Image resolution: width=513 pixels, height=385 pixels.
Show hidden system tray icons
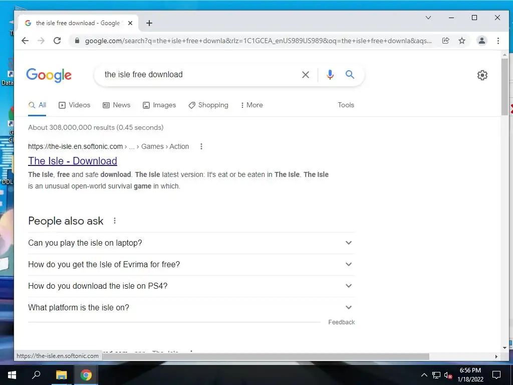[x=424, y=375]
